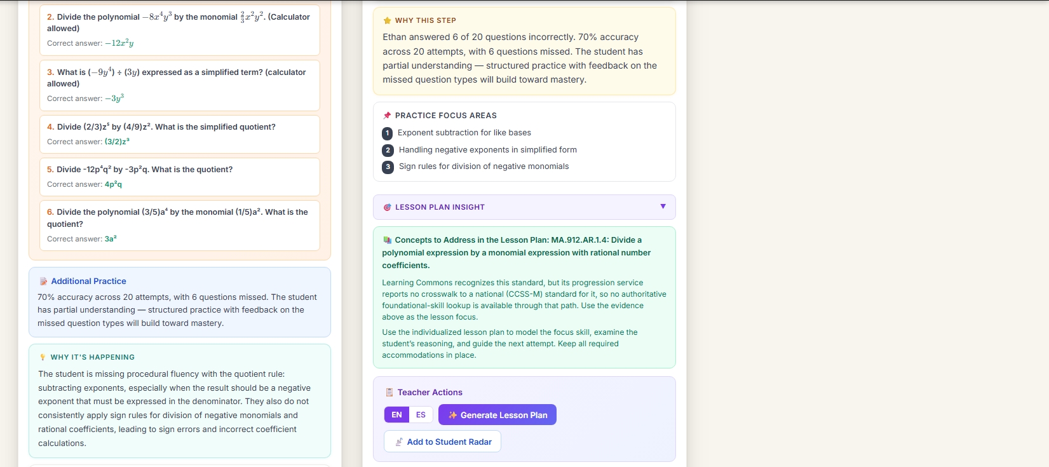The height and width of the screenshot is (467, 1049).
Task: Click the pushpin icon beside PRACTICE FOCUS AREAS
Action: 387,116
